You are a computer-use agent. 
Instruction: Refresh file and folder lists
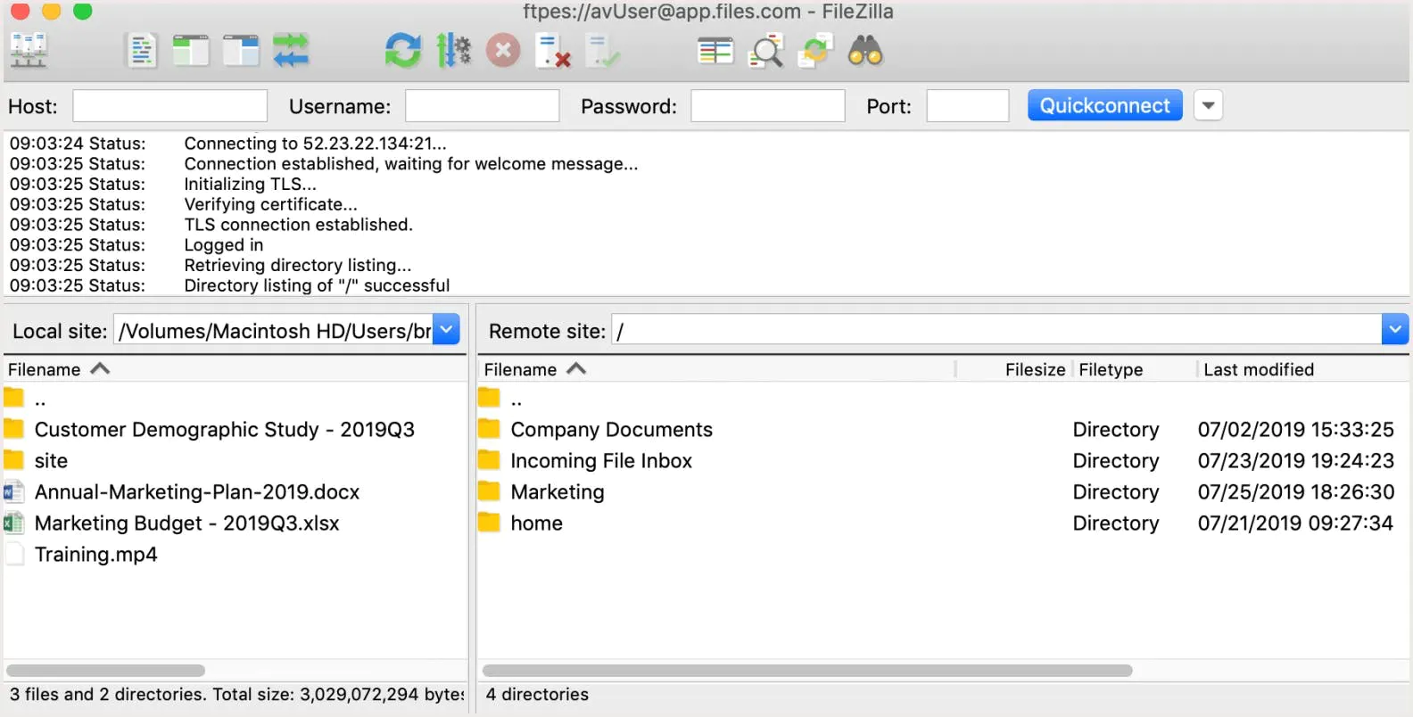coord(403,51)
